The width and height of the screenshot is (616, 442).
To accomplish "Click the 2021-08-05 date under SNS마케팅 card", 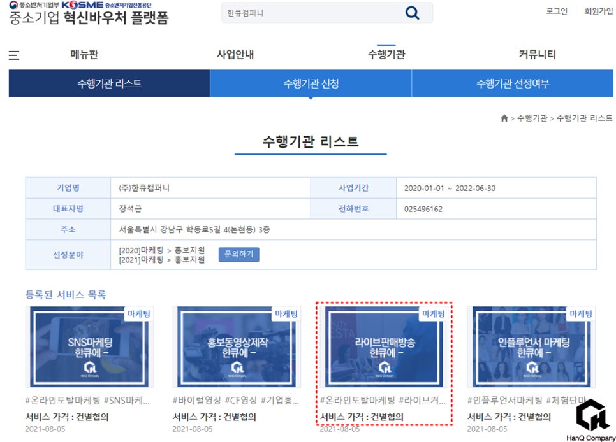I will [45, 429].
